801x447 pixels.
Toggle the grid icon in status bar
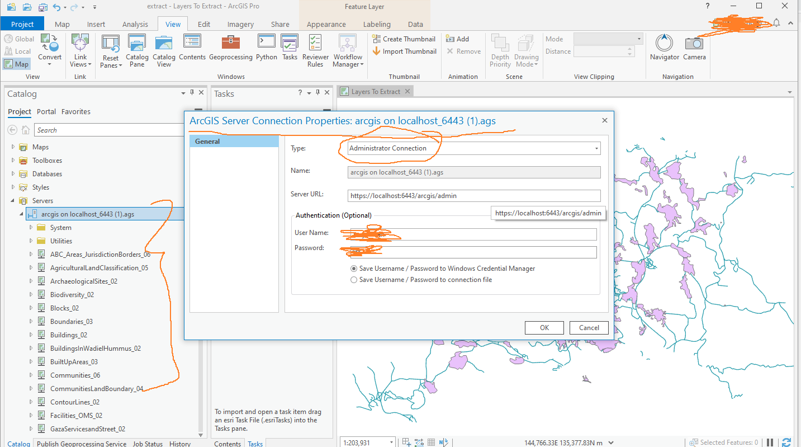click(432, 442)
